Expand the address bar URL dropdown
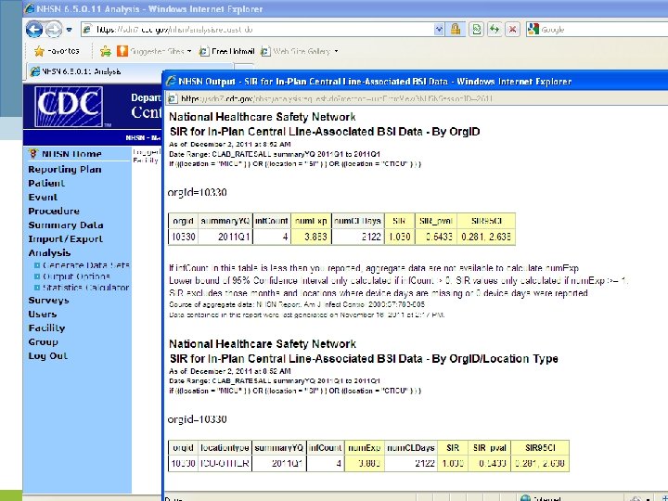This screenshot has width=668, height=501. [x=439, y=30]
